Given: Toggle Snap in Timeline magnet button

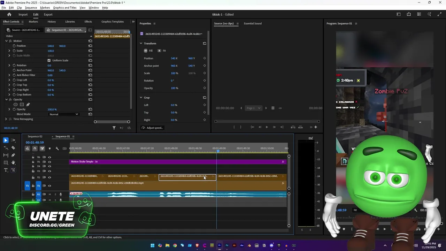Looking at the screenshot, I should (x=34, y=149).
